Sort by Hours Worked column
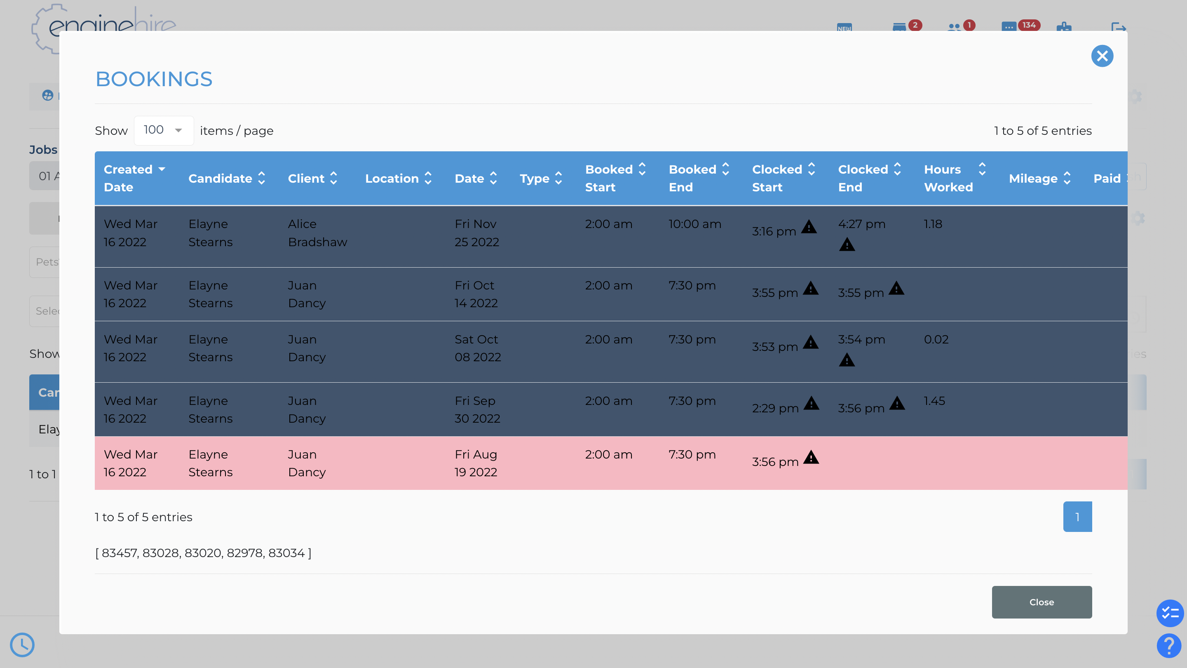 click(x=955, y=178)
